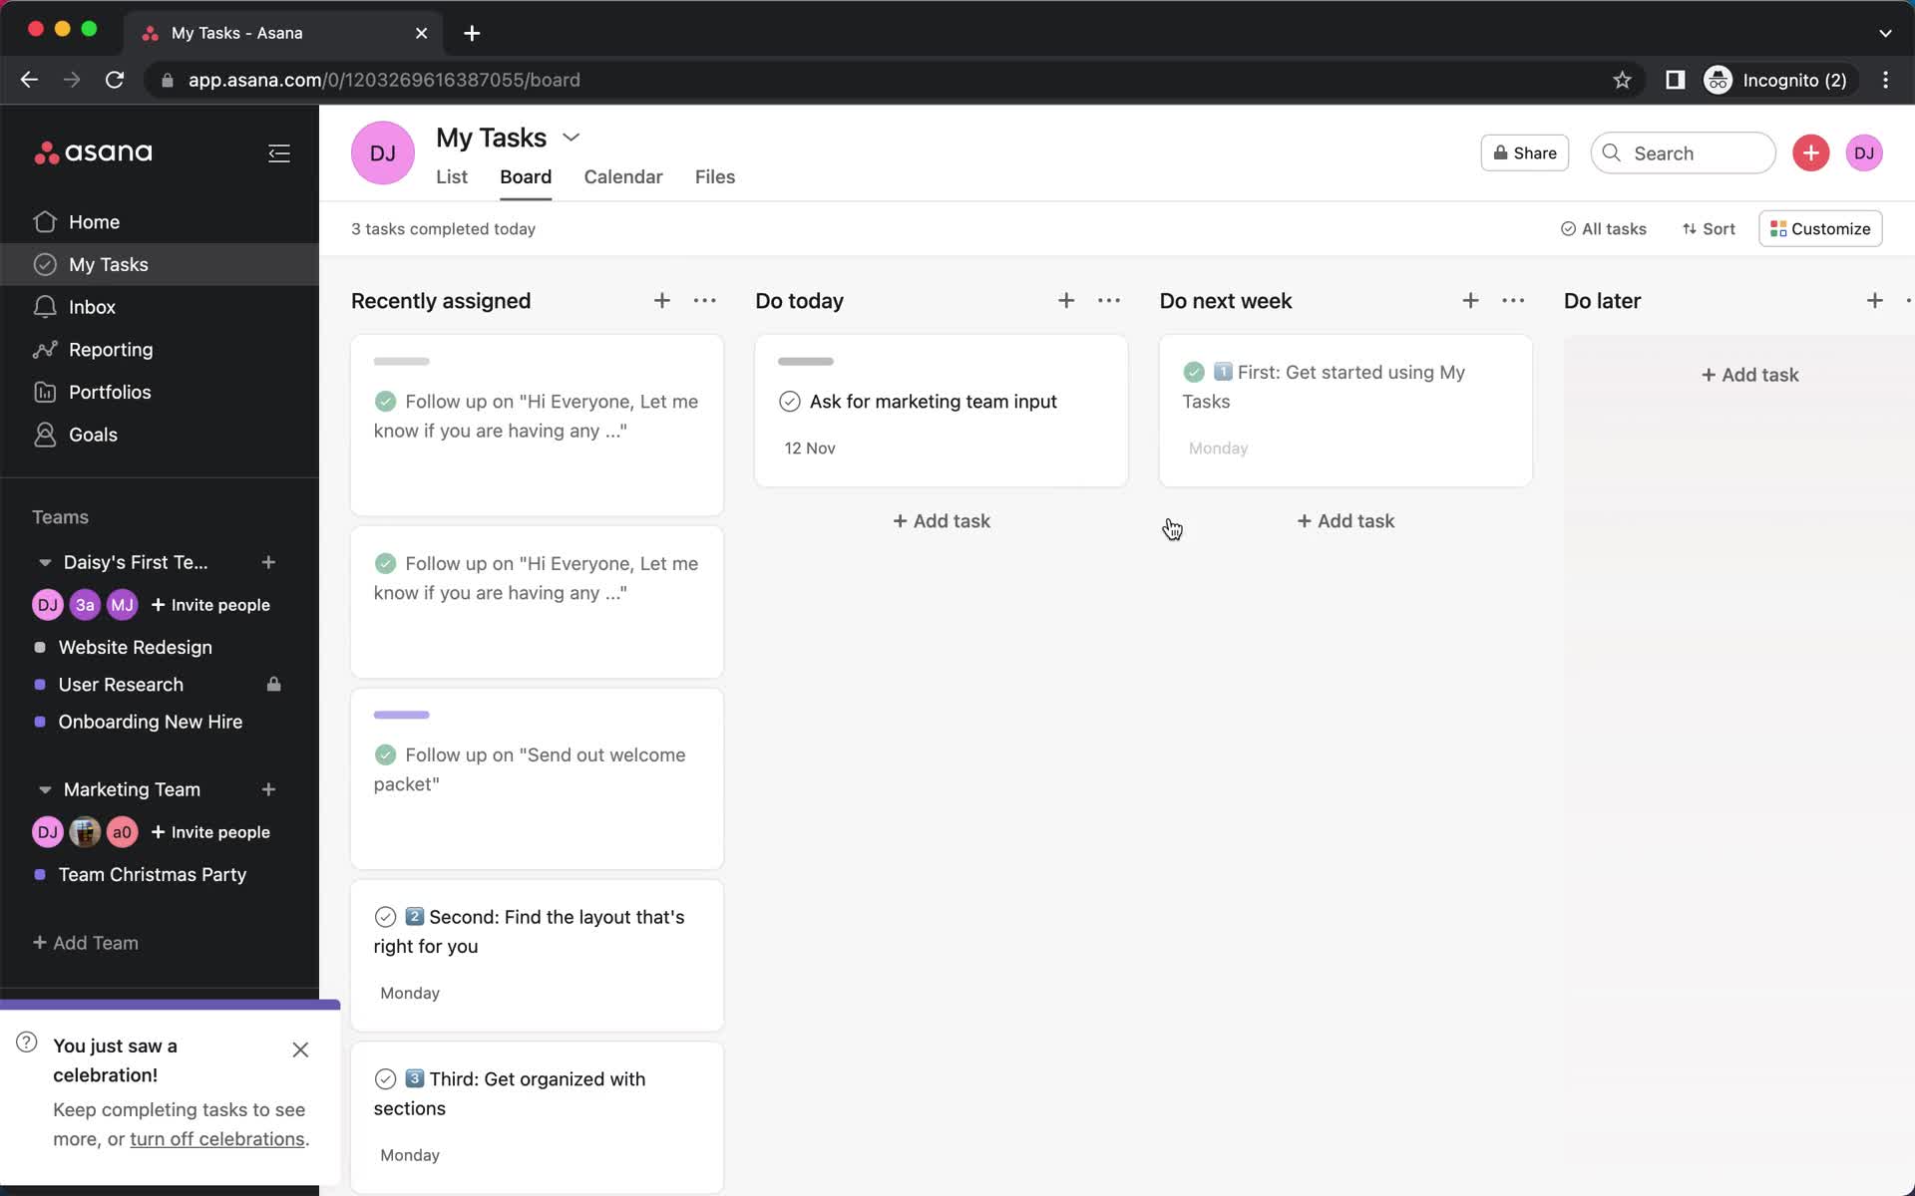Toggle completed task checkbox on Follow up

click(x=386, y=401)
